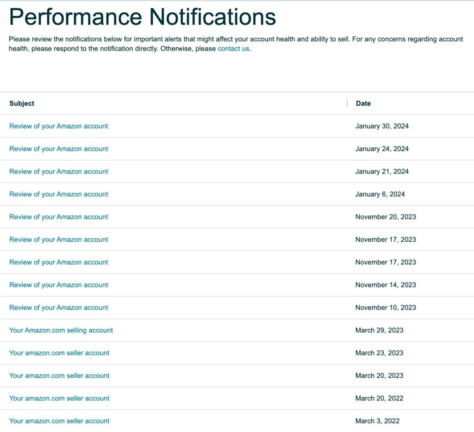Viewport: 474px width, 432px height.
Task: View the January 6, 2024 review notification
Action: (58, 194)
